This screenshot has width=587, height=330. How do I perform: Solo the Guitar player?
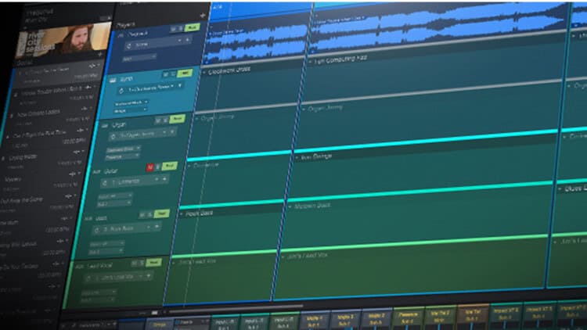[x=157, y=167]
